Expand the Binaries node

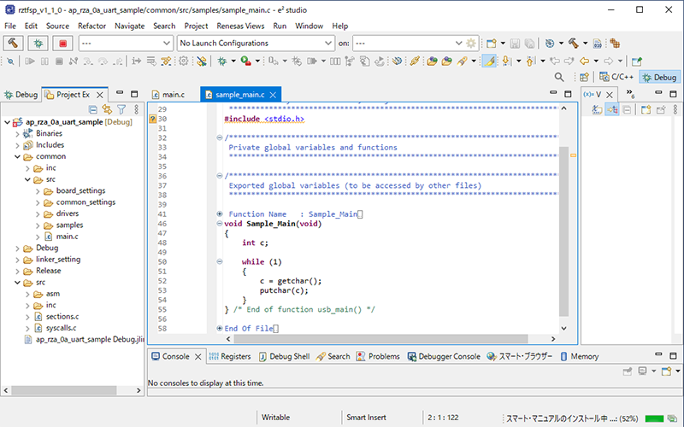(x=17, y=134)
